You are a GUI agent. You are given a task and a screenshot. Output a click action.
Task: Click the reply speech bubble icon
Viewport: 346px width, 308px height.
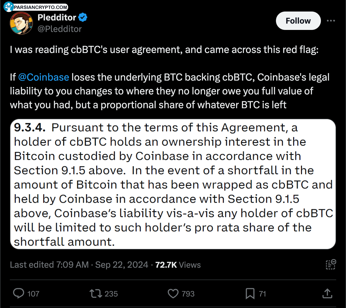click(x=19, y=294)
